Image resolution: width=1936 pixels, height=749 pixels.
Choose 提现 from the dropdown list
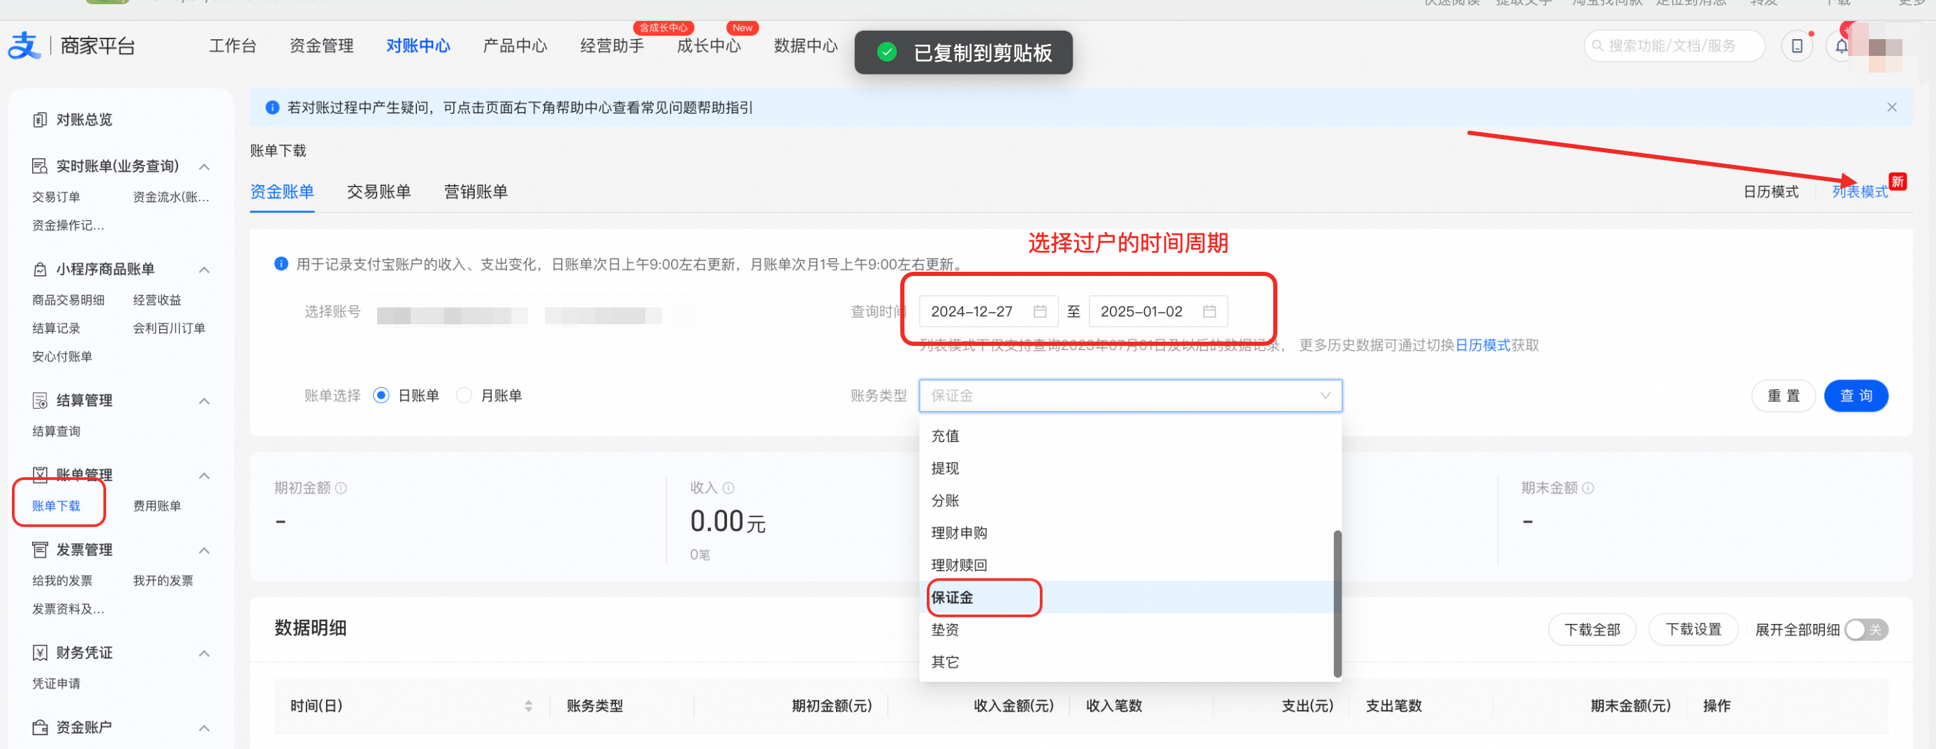1129,467
